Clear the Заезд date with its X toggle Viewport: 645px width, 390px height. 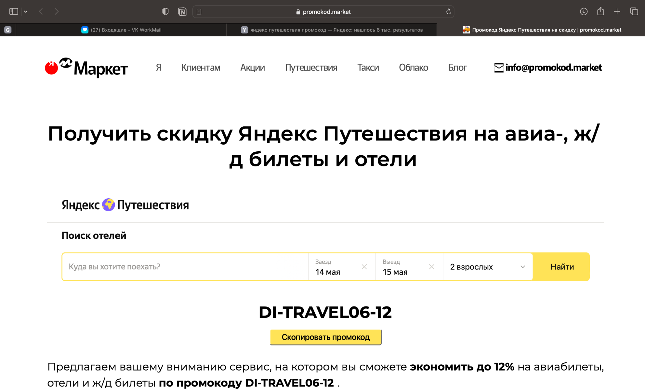coord(364,266)
